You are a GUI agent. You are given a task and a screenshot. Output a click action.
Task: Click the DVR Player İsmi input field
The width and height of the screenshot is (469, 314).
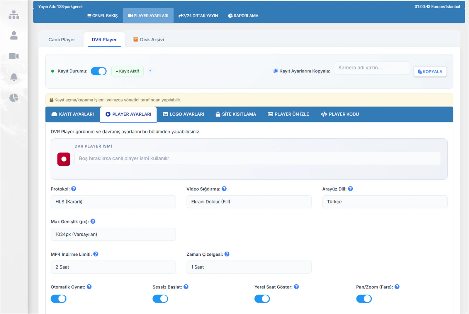(x=258, y=158)
